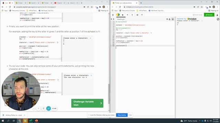
Task: Open Chrome three-dot menu in right window
Action: point(218,7)
